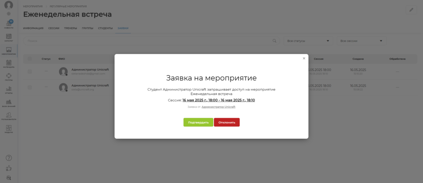Switch to the Заявки tab

(x=123, y=29)
